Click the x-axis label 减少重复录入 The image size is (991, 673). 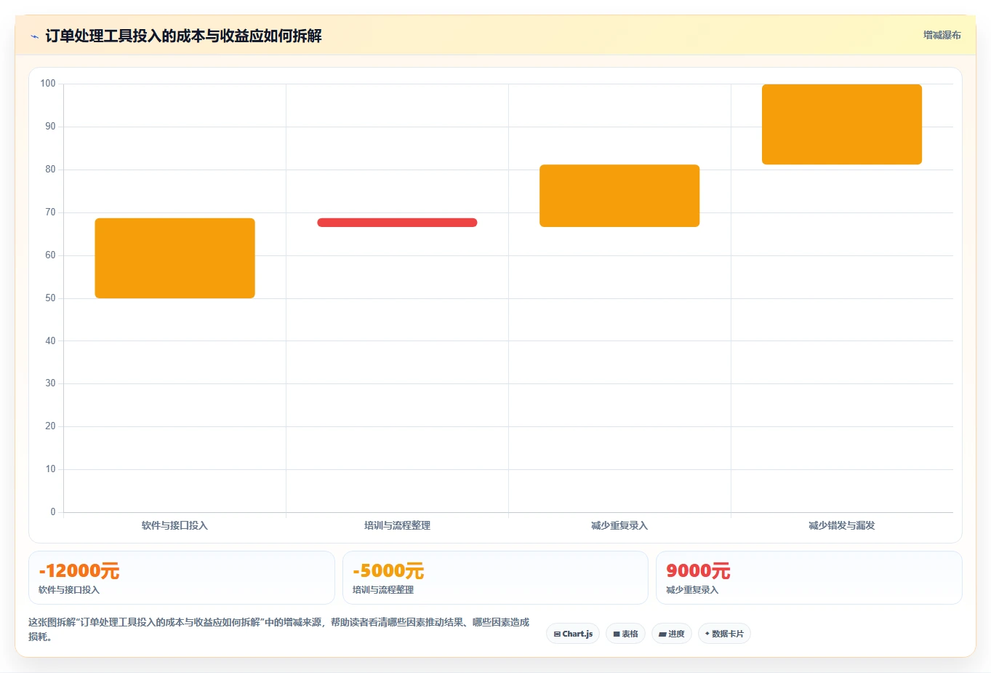619,525
